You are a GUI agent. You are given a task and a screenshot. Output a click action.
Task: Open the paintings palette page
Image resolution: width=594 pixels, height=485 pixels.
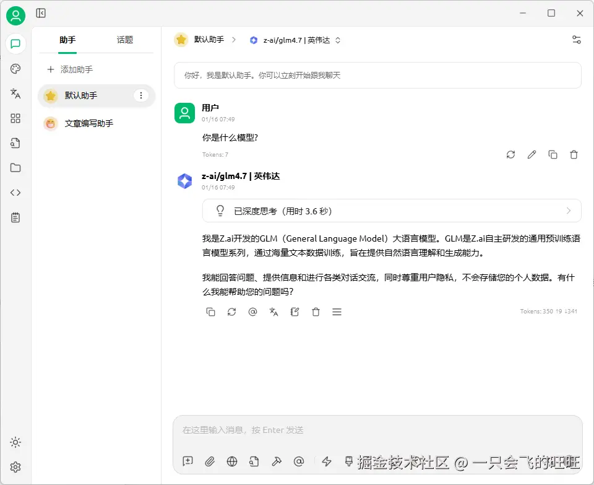[x=15, y=69]
